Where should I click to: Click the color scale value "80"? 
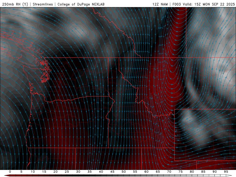coord(192,172)
